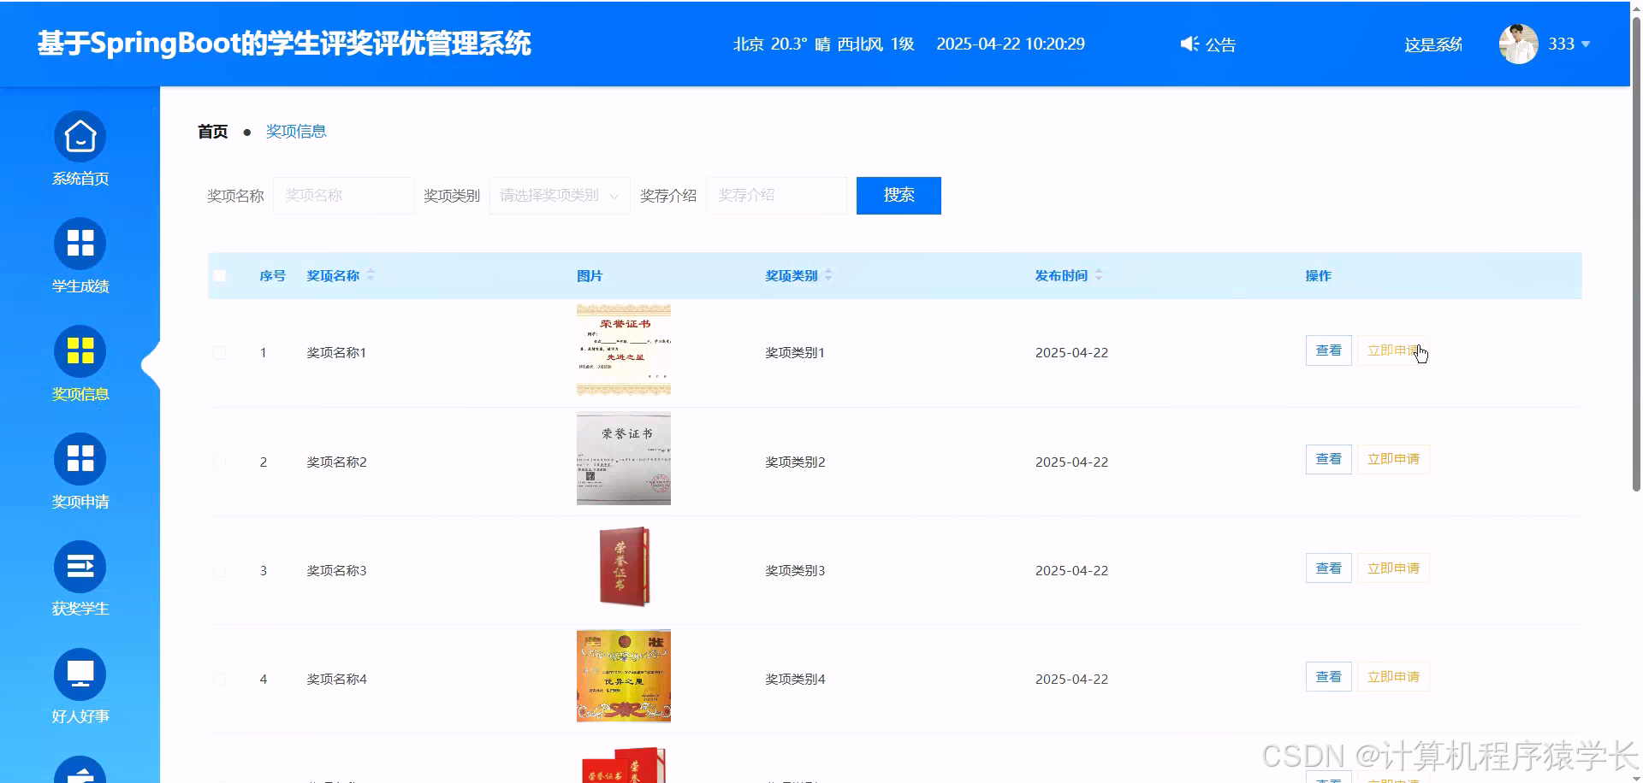
Task: Open the 获奖学生 menu label
Action: click(80, 609)
